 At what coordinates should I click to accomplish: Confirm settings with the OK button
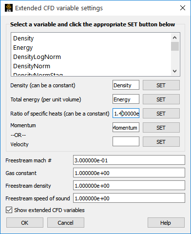tap(25, 223)
